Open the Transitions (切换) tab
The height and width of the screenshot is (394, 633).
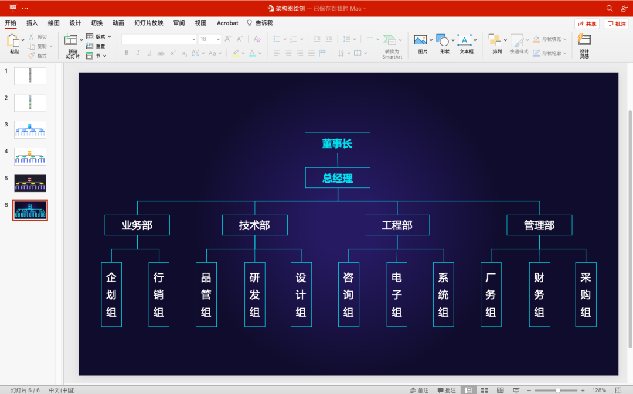pyautogui.click(x=97, y=23)
